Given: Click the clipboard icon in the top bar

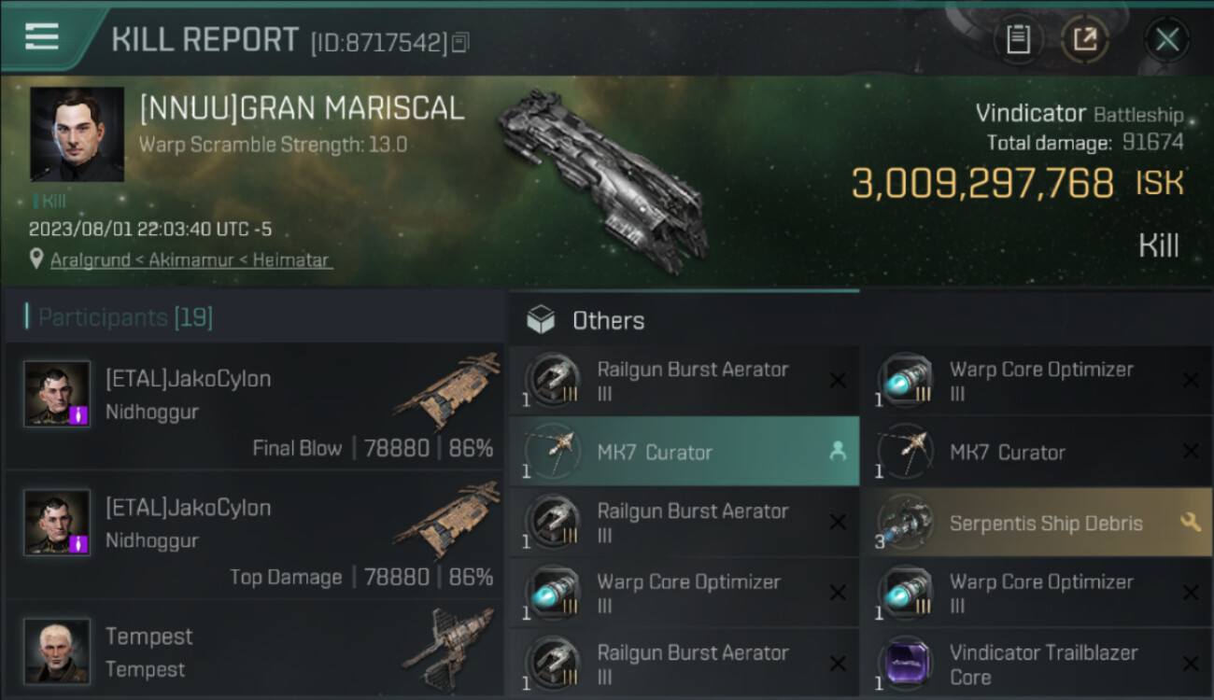Looking at the screenshot, I should pos(1018,40).
